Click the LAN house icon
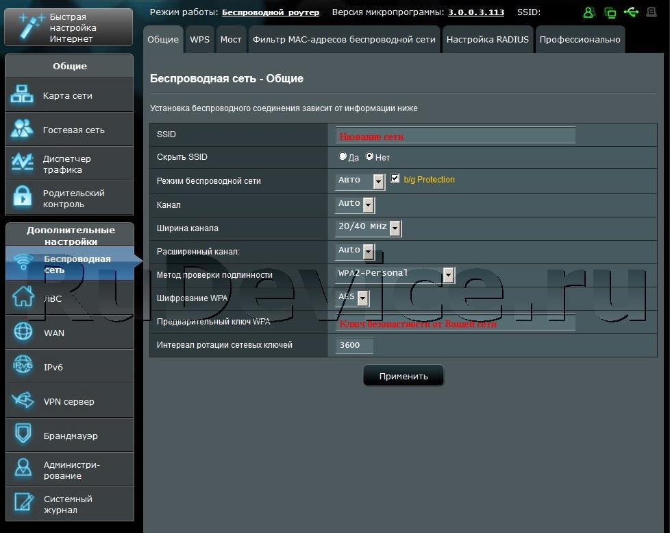 point(23,296)
